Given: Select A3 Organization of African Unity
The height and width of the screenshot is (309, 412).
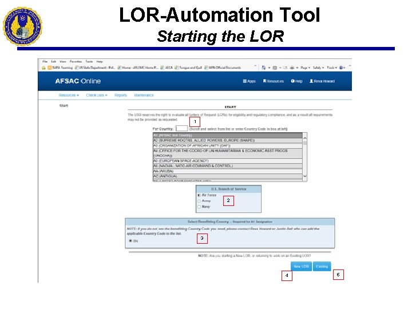Looking at the screenshot, I should tap(228, 145).
